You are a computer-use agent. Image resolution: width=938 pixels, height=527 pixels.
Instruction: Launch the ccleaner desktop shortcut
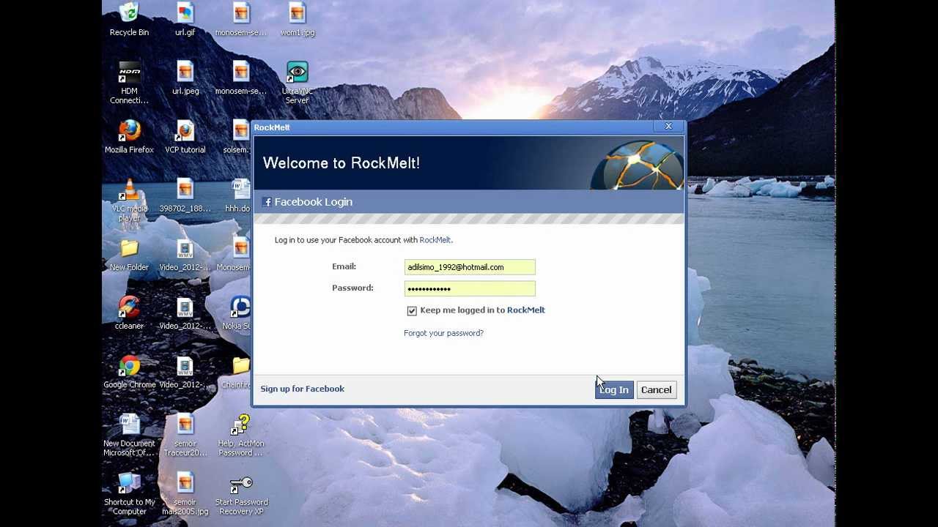coord(129,313)
